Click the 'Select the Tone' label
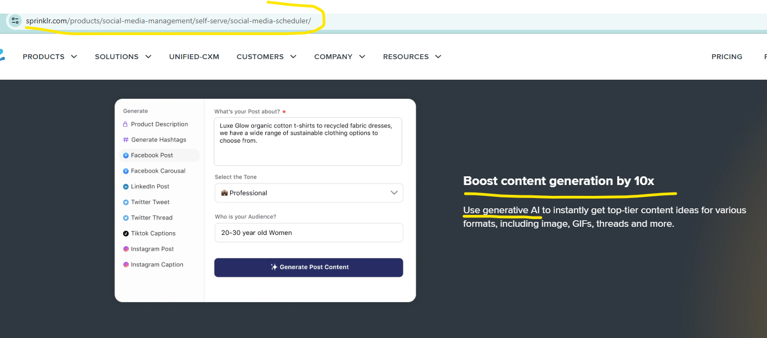 [x=236, y=177]
